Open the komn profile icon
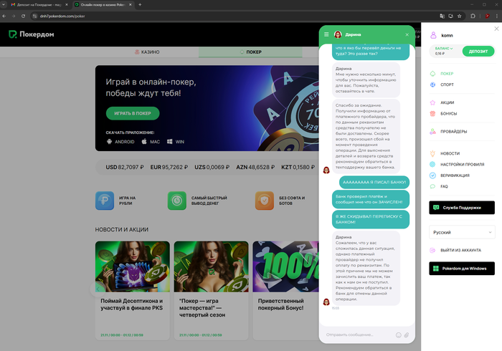This screenshot has width=502, height=351. [x=433, y=35]
